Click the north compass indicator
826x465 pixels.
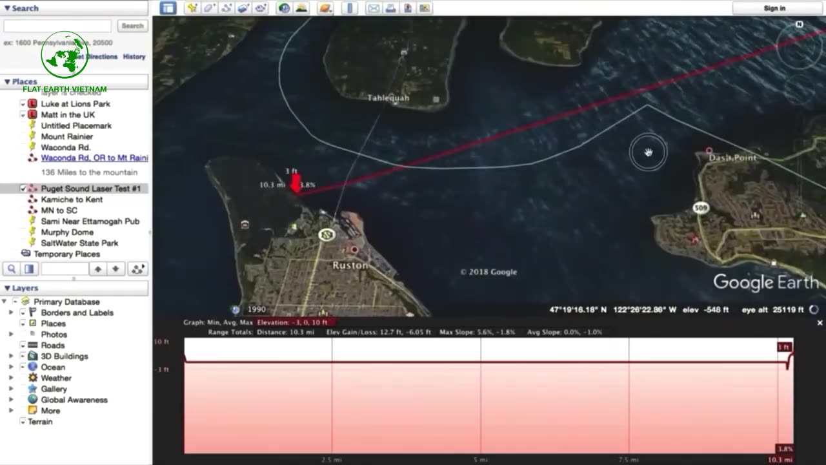point(799,25)
